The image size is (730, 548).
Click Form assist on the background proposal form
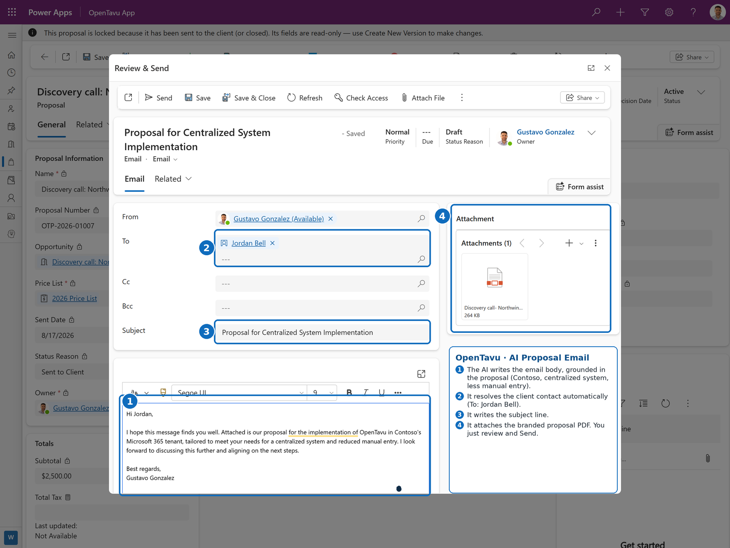689,132
